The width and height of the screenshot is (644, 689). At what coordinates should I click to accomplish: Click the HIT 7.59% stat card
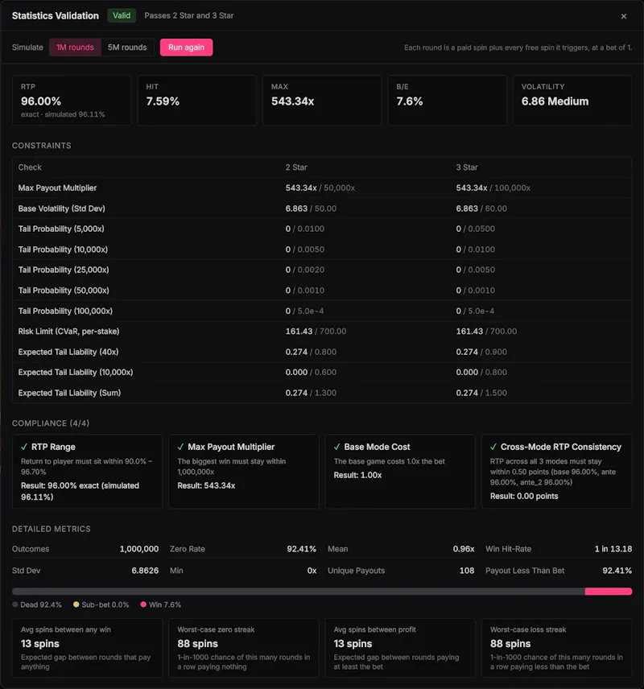[x=197, y=100]
